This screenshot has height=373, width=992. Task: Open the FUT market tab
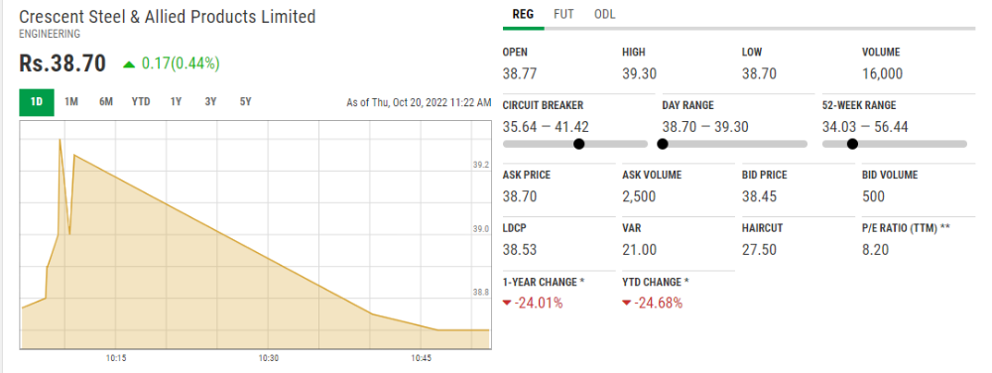[563, 14]
